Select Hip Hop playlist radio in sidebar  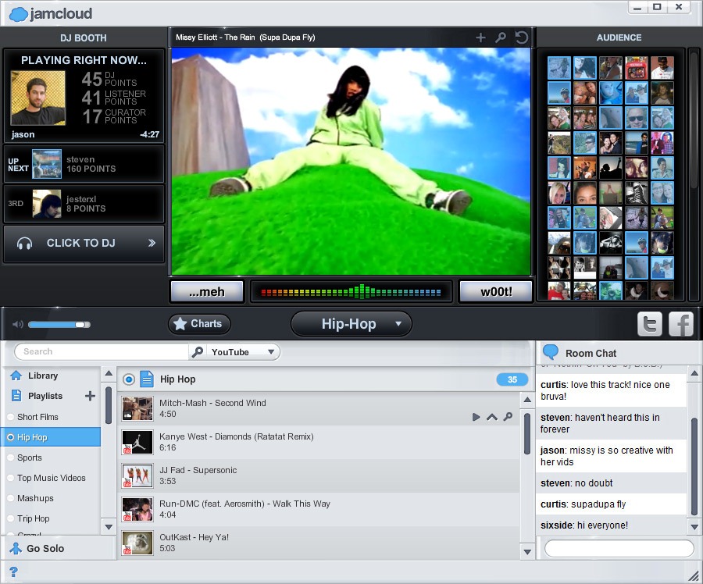point(11,437)
